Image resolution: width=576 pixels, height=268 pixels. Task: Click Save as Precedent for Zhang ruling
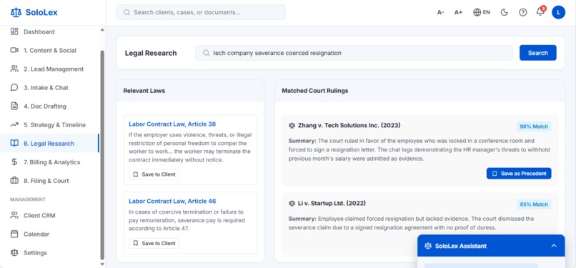(519, 173)
